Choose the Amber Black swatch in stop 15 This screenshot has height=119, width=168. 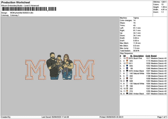coord(127,93)
